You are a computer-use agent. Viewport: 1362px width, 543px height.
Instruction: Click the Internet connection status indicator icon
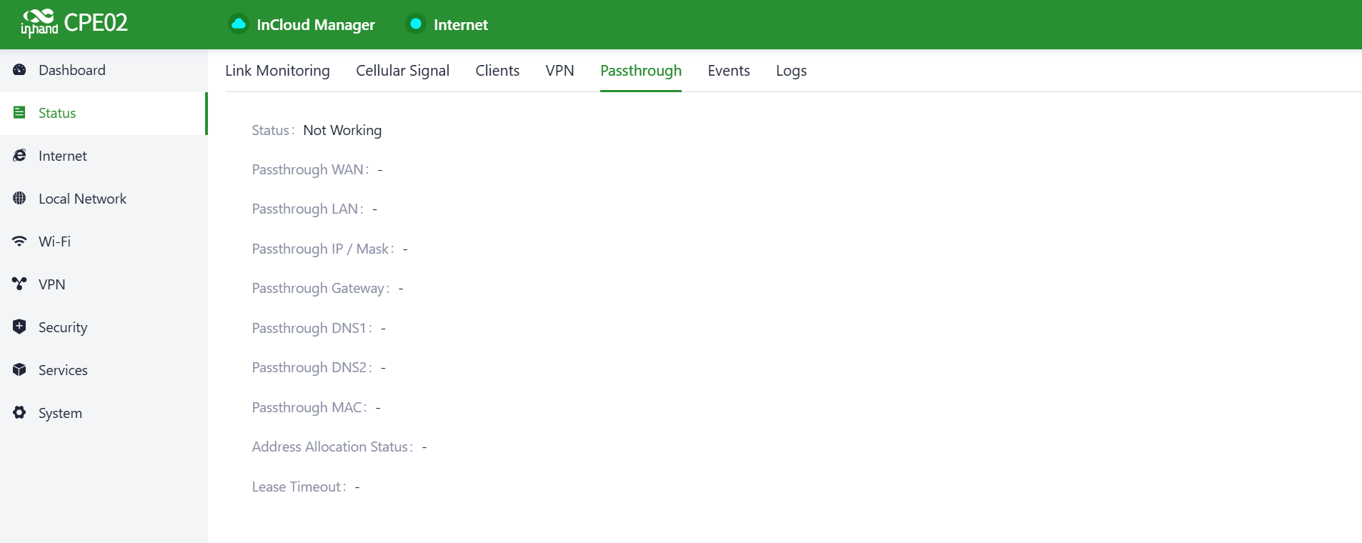[415, 24]
